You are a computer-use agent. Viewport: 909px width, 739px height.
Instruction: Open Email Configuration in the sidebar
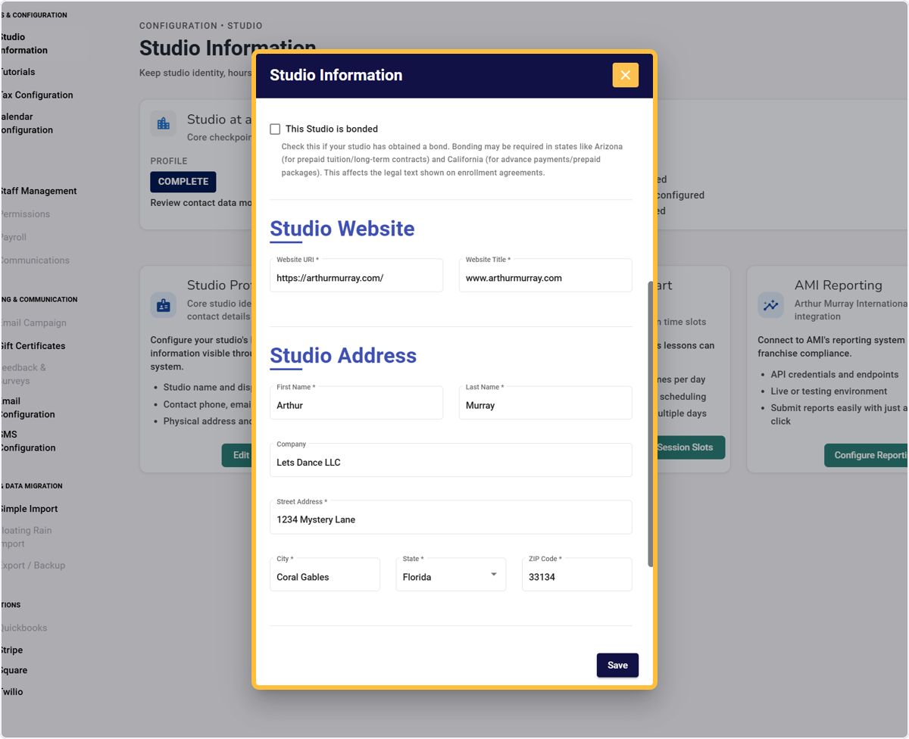tap(27, 408)
